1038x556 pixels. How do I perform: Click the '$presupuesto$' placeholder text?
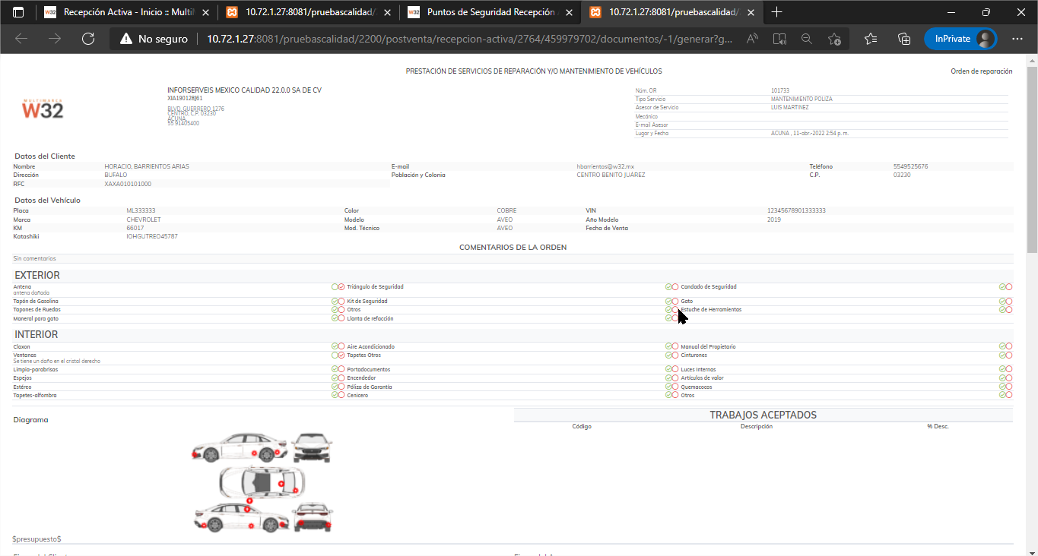click(37, 539)
